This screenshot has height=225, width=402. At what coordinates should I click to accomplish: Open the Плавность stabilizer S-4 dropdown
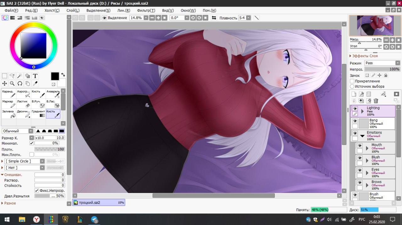tap(249, 18)
